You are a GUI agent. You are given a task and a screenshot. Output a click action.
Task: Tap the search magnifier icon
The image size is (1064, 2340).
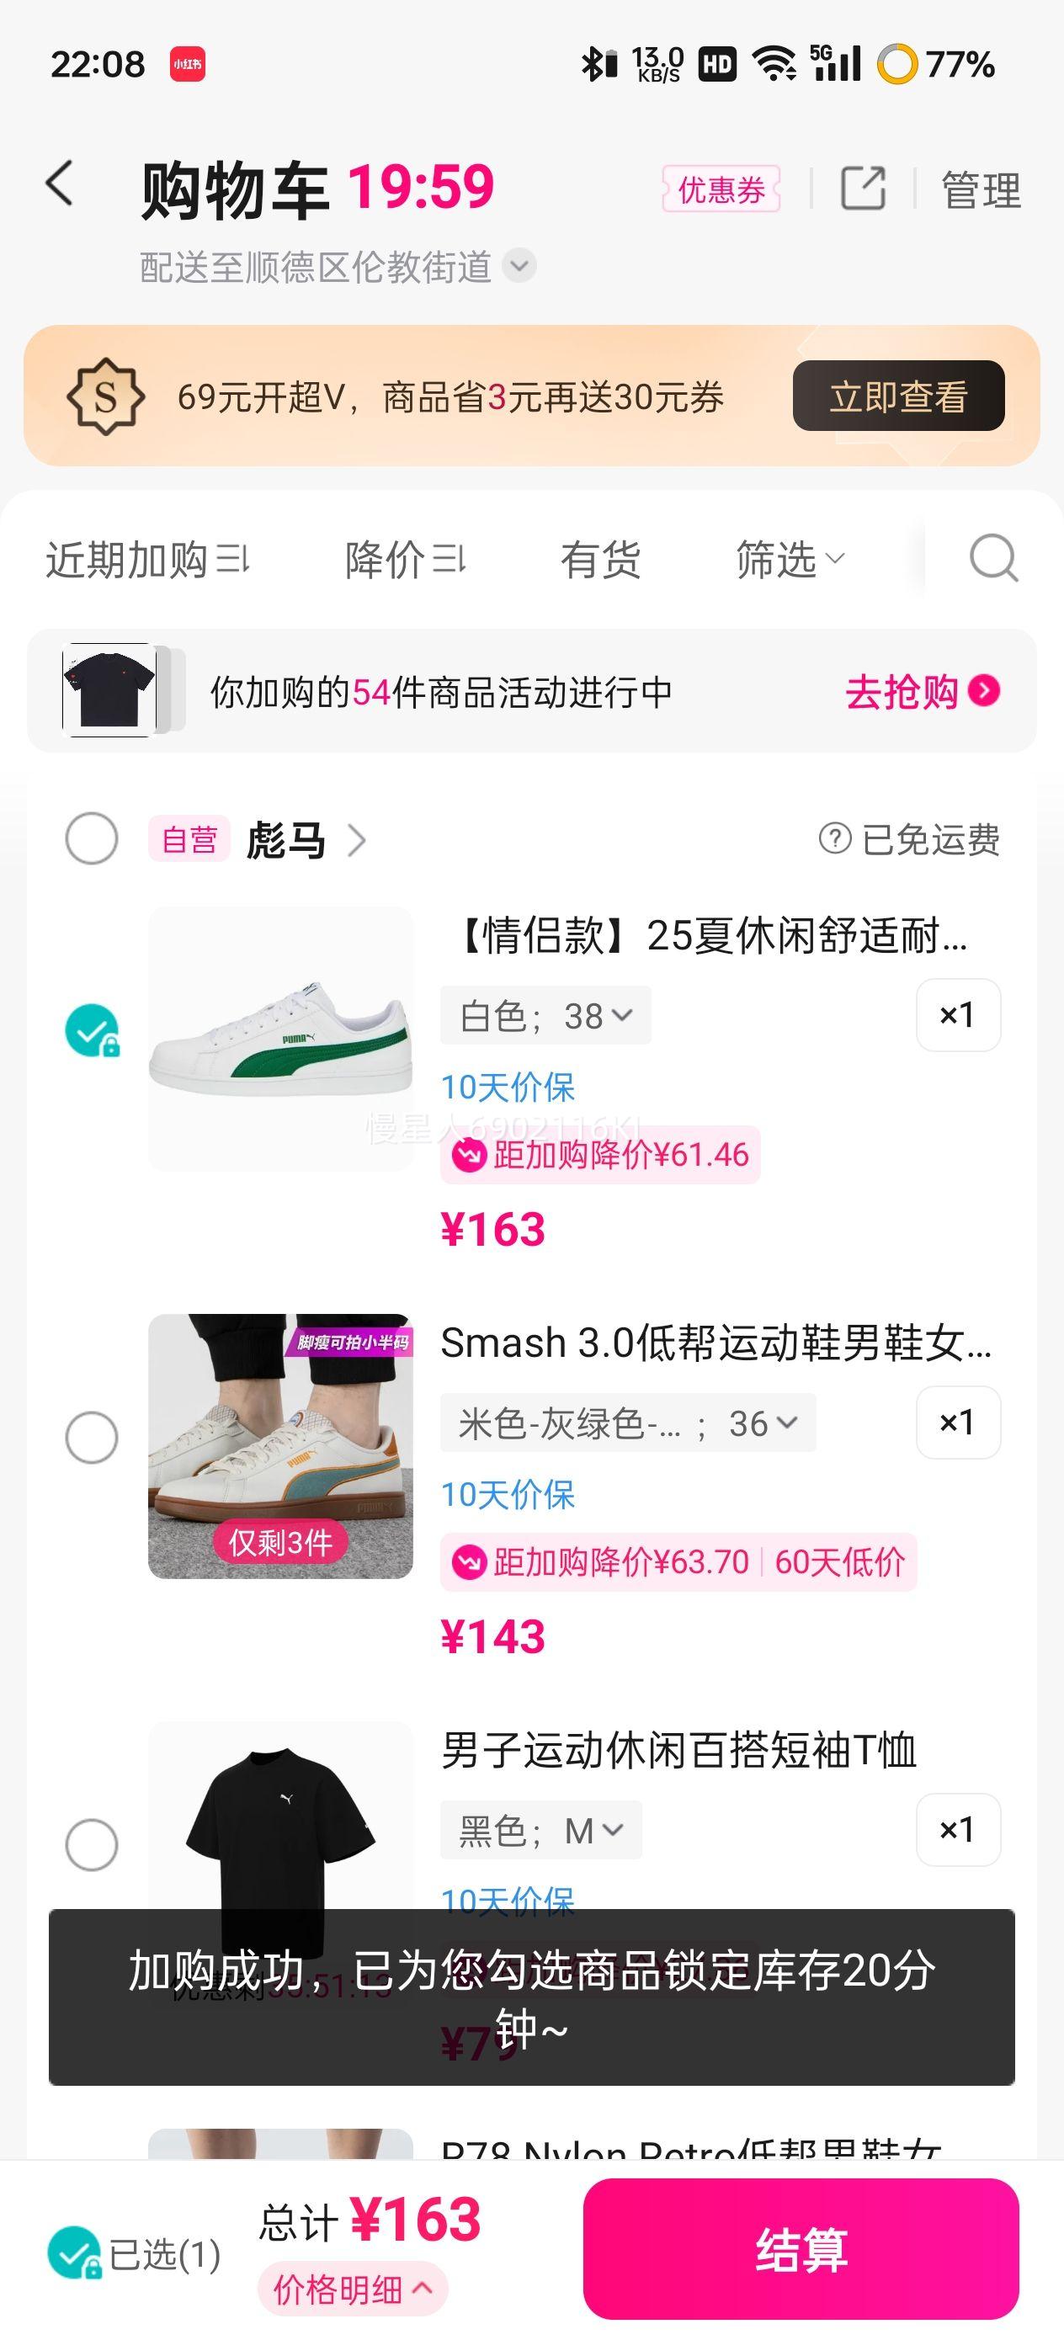tap(992, 558)
